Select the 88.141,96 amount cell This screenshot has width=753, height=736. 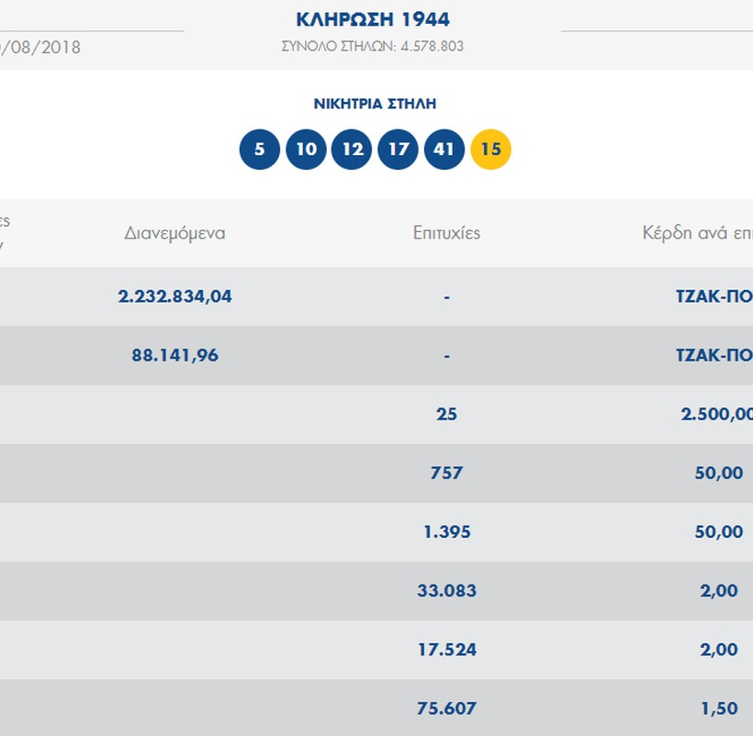pos(174,355)
